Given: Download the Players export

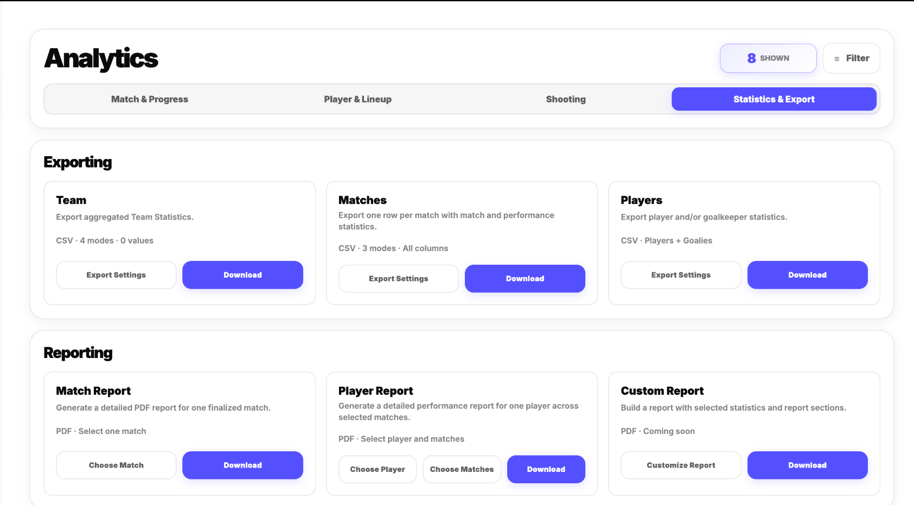Looking at the screenshot, I should [x=808, y=275].
